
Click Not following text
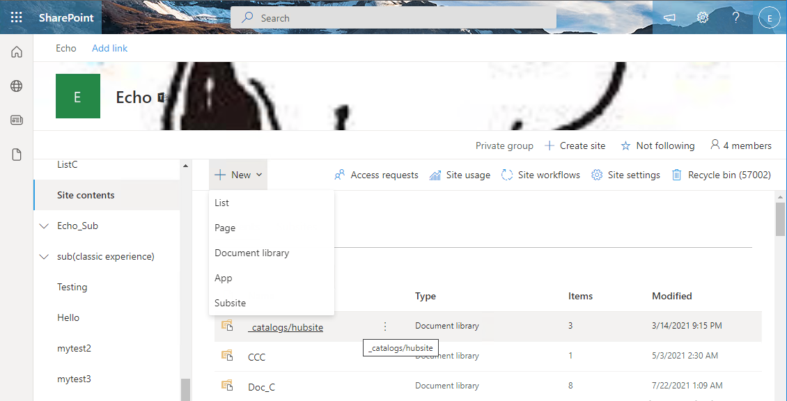[665, 146]
